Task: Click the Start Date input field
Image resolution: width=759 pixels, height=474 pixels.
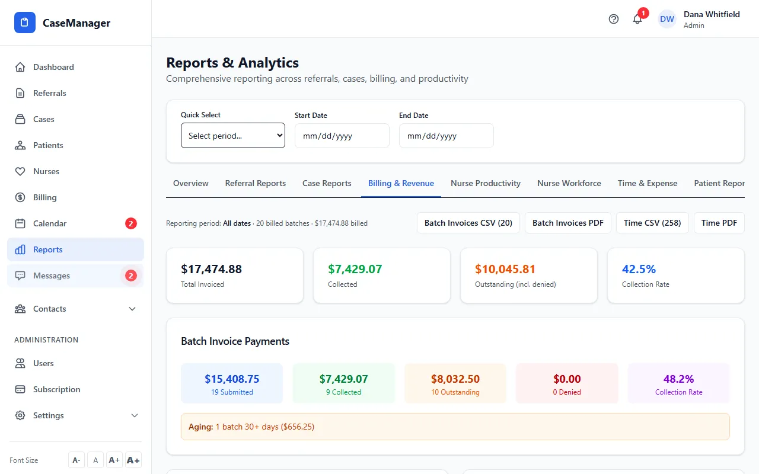Action: [x=342, y=136]
